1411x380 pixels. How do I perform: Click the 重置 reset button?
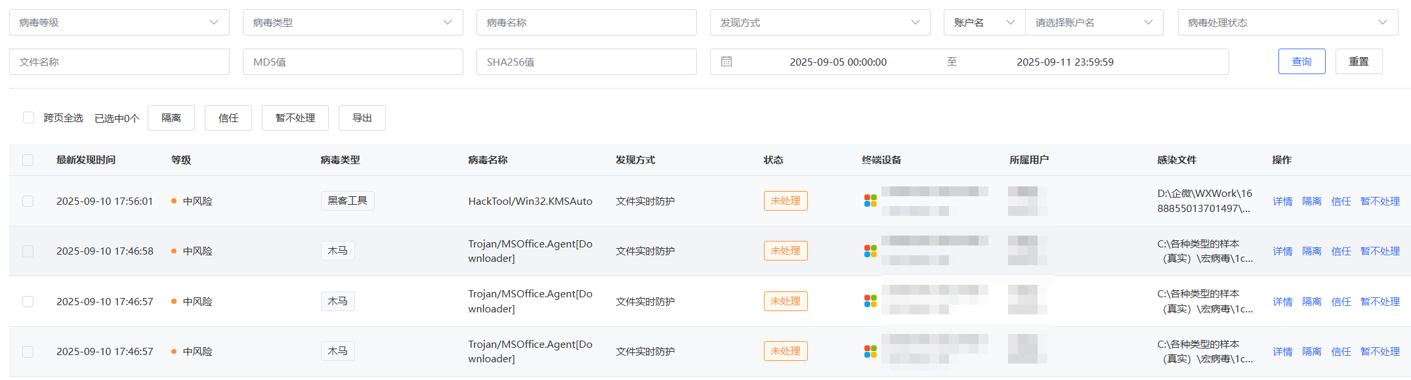[x=1358, y=62]
